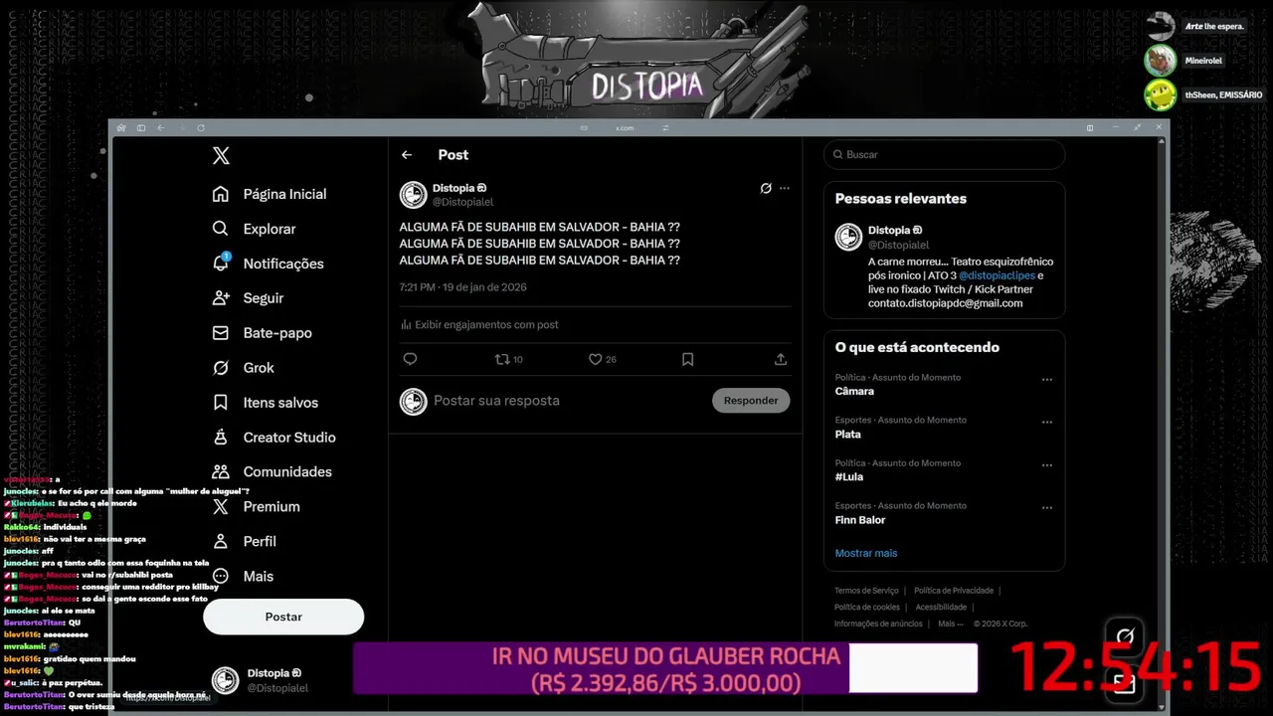
Task: Open the @distopiaclipes mention link
Action: point(997,275)
